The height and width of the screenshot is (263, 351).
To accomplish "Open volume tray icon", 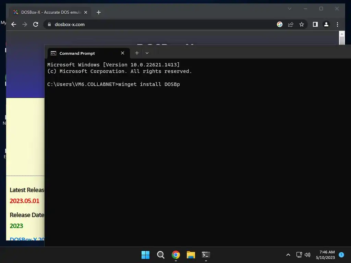I will (x=307, y=255).
